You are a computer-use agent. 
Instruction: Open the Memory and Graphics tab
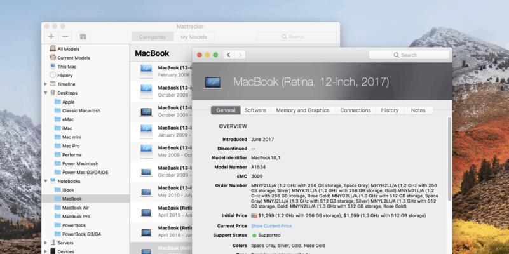[x=302, y=110]
